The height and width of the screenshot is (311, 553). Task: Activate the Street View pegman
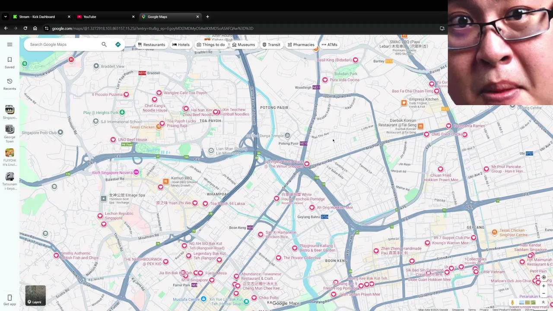(x=512, y=302)
